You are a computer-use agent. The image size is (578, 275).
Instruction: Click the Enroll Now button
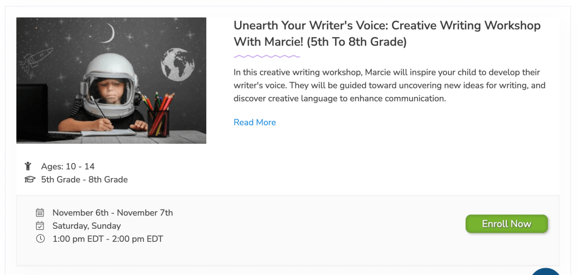(x=506, y=224)
